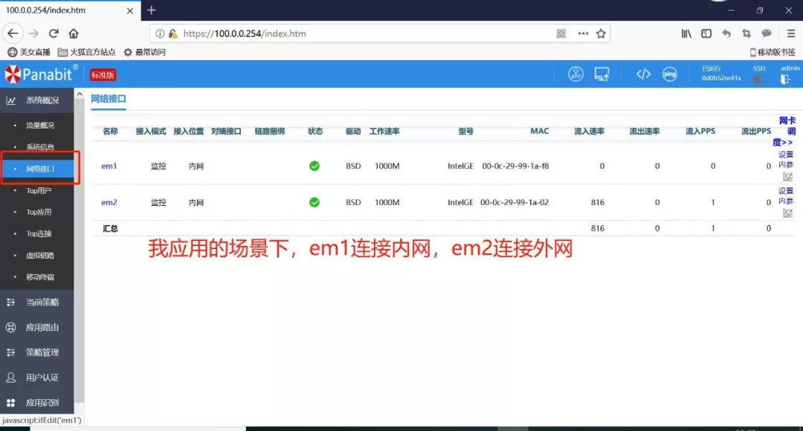This screenshot has width=803, height=431.
Task: Switch to the 网络接口 tab
Action: 109,99
